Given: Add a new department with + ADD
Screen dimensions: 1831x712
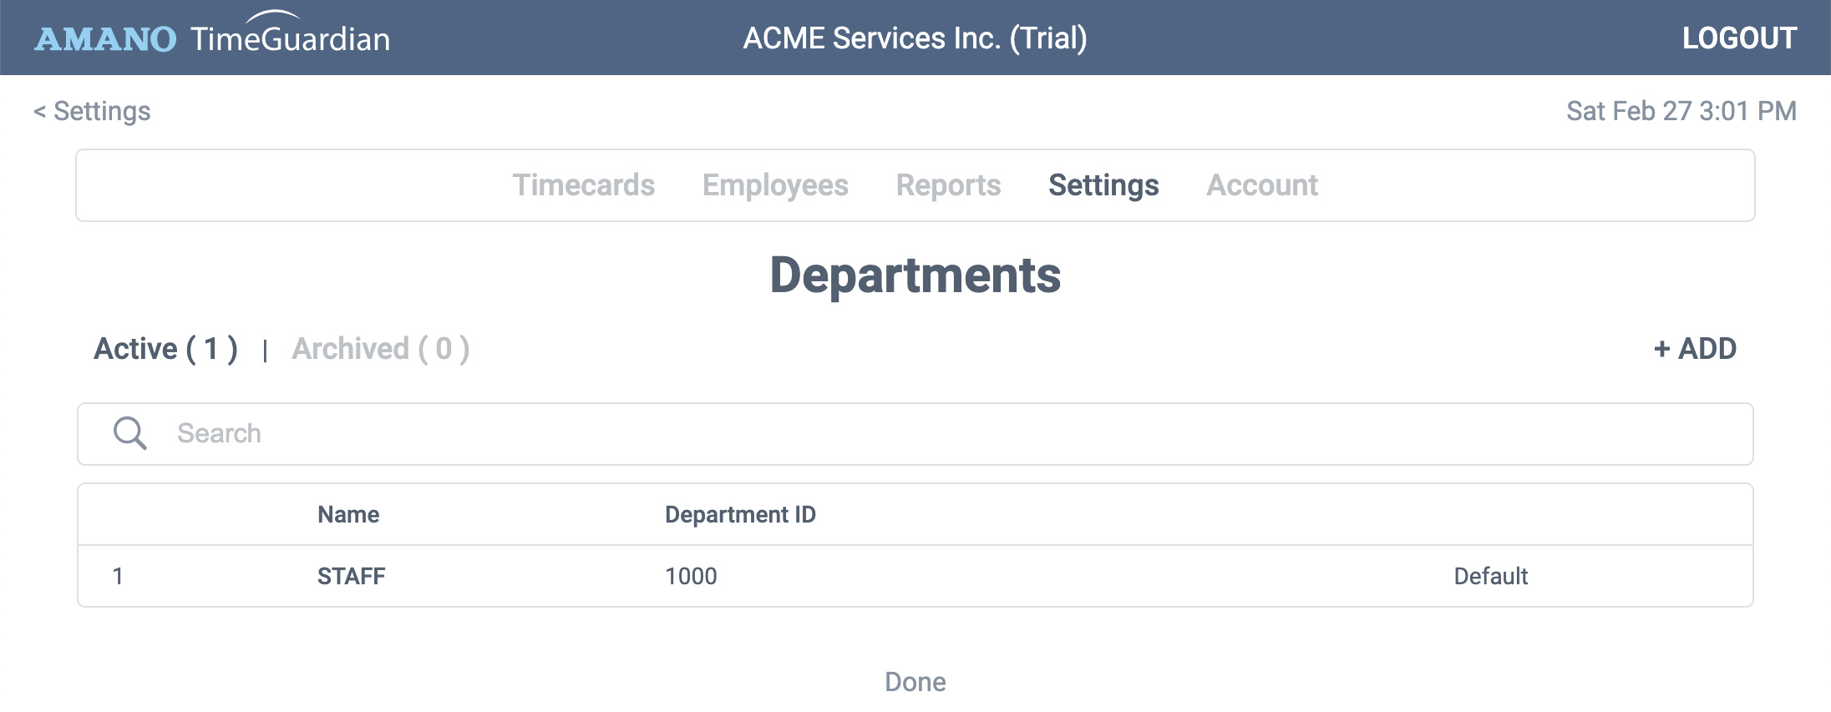Looking at the screenshot, I should coord(1695,349).
